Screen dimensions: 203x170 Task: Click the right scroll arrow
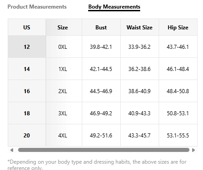[194, 150]
